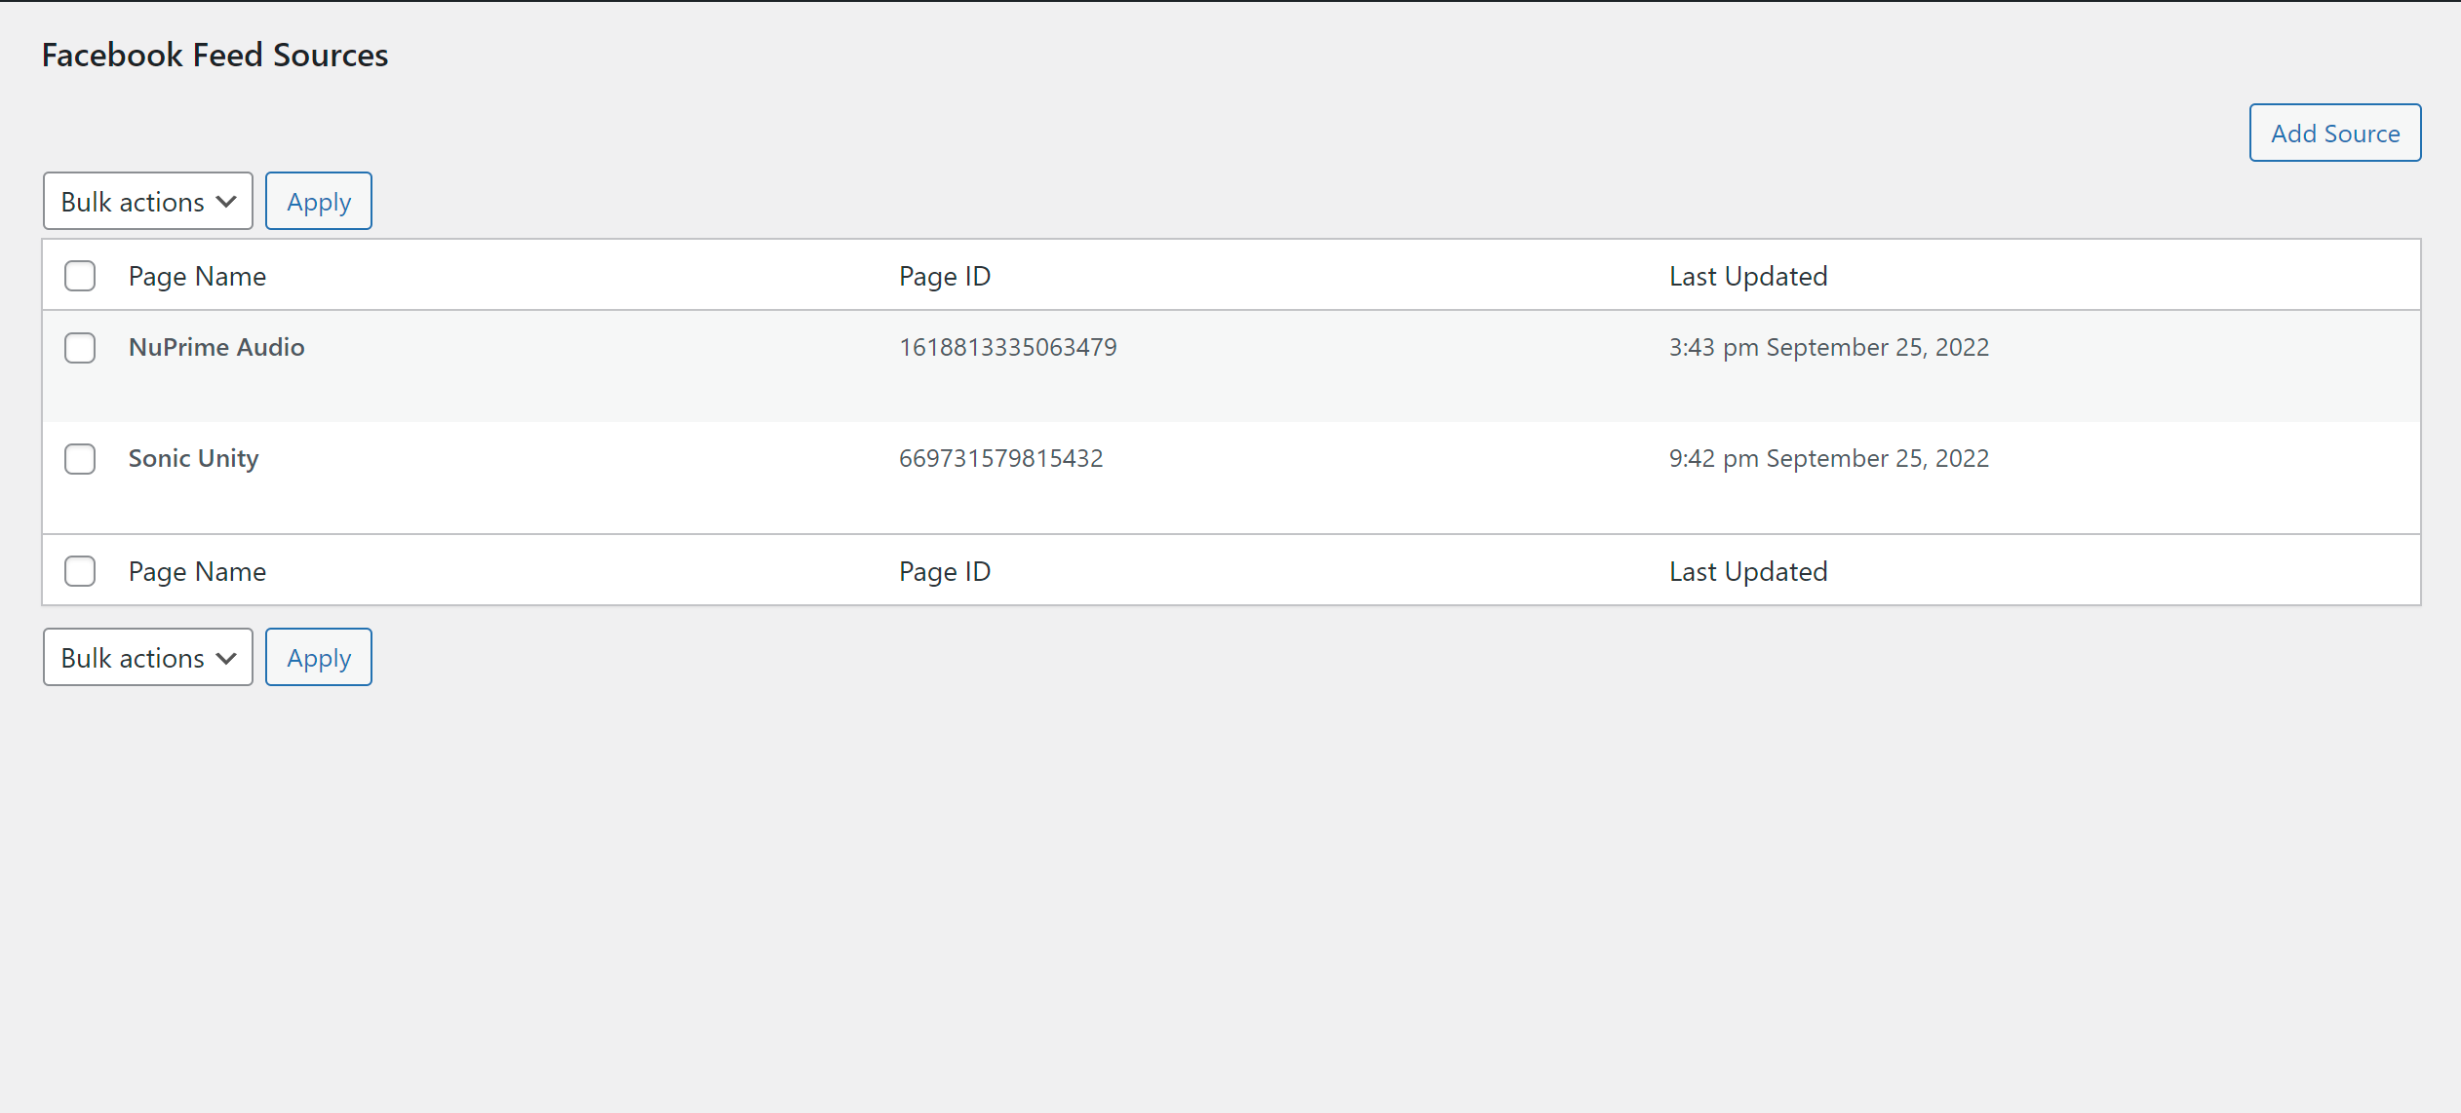Open the top Bulk actions dropdown
Image resolution: width=2461 pixels, height=1113 pixels.
click(148, 201)
